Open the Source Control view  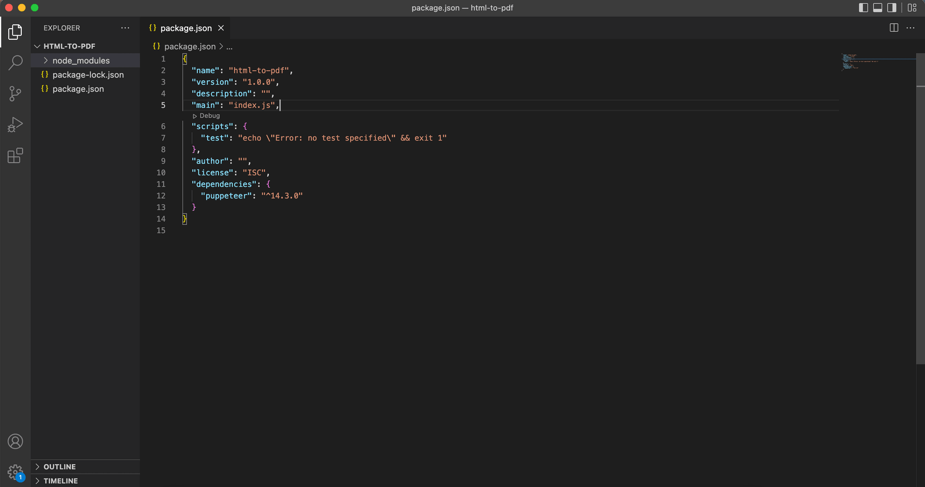[x=15, y=94]
